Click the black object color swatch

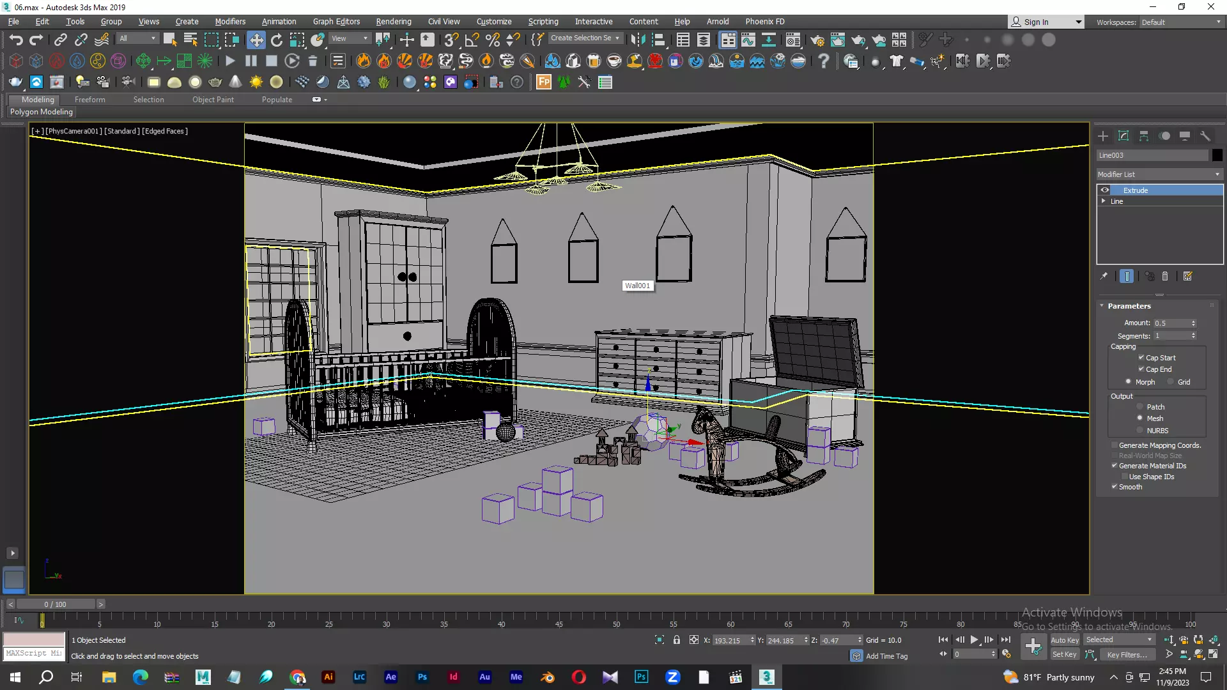coord(1217,155)
